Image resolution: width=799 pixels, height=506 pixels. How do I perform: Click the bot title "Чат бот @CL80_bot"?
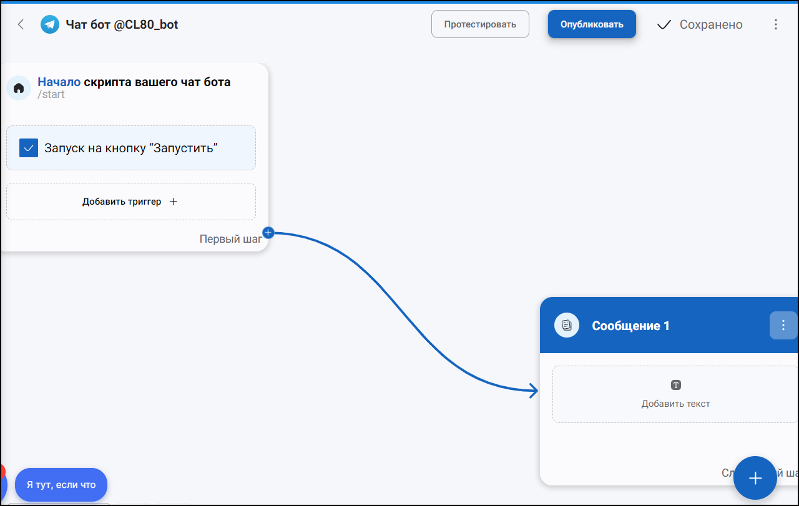[x=122, y=24]
